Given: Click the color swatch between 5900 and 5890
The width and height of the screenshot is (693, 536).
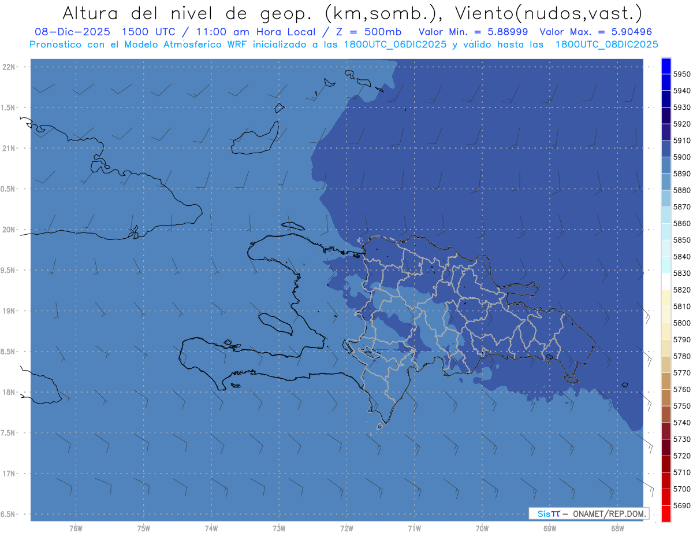Looking at the screenshot, I should click(666, 165).
